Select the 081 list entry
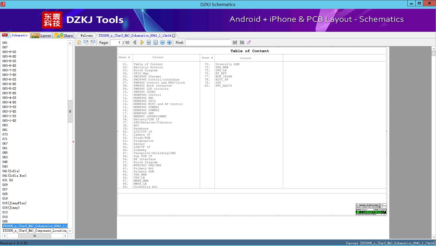 [x=5, y=130]
